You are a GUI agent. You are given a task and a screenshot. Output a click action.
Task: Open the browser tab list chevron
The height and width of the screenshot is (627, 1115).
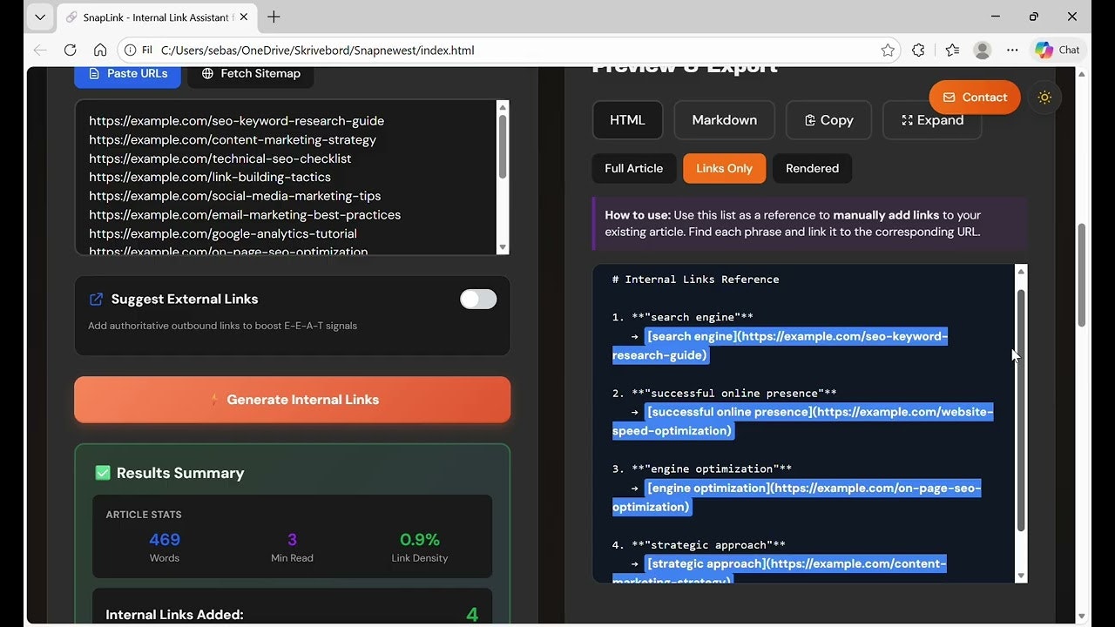point(40,17)
